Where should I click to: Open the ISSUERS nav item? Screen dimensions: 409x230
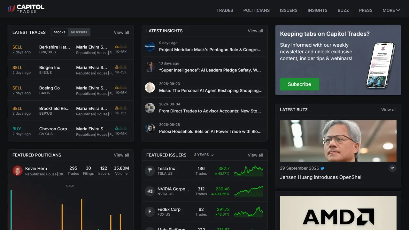[x=289, y=10]
